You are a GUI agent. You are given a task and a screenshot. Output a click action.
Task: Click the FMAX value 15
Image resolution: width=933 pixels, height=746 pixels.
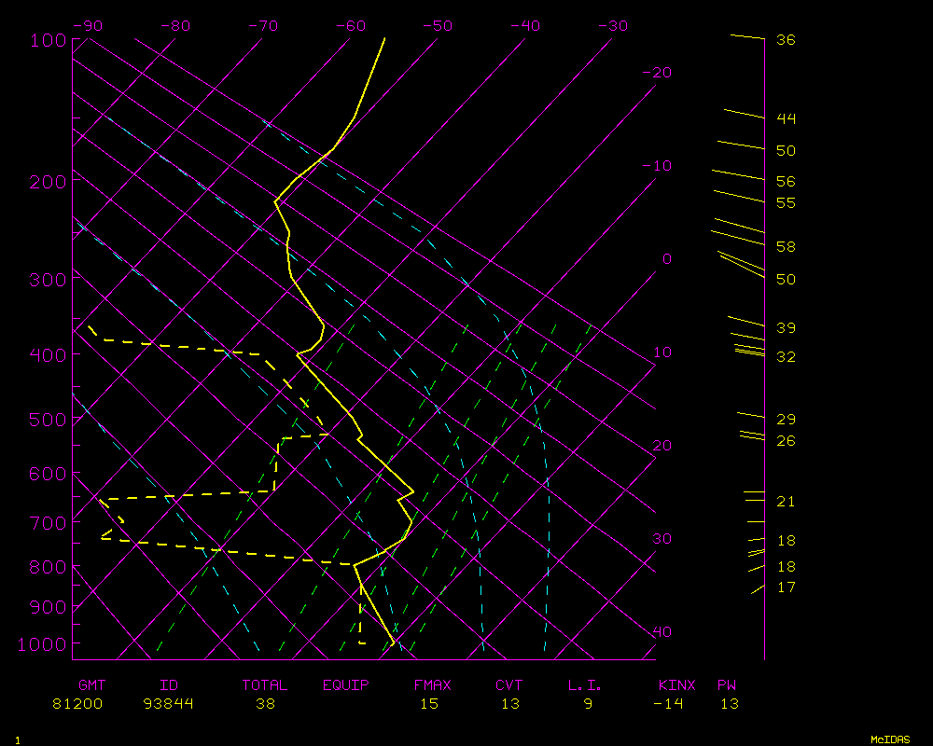click(x=428, y=704)
